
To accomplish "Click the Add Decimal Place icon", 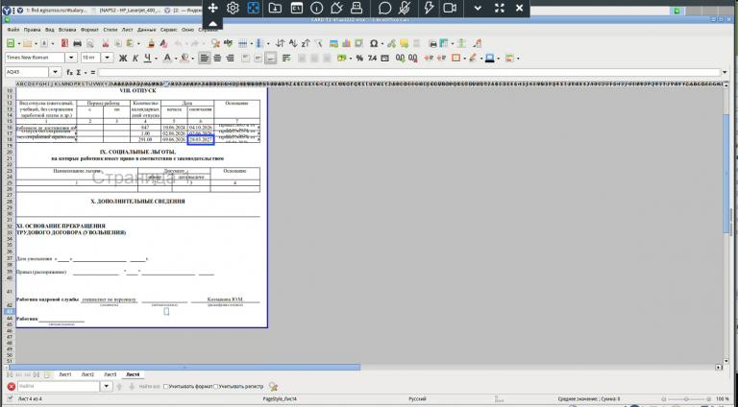I will (400, 59).
